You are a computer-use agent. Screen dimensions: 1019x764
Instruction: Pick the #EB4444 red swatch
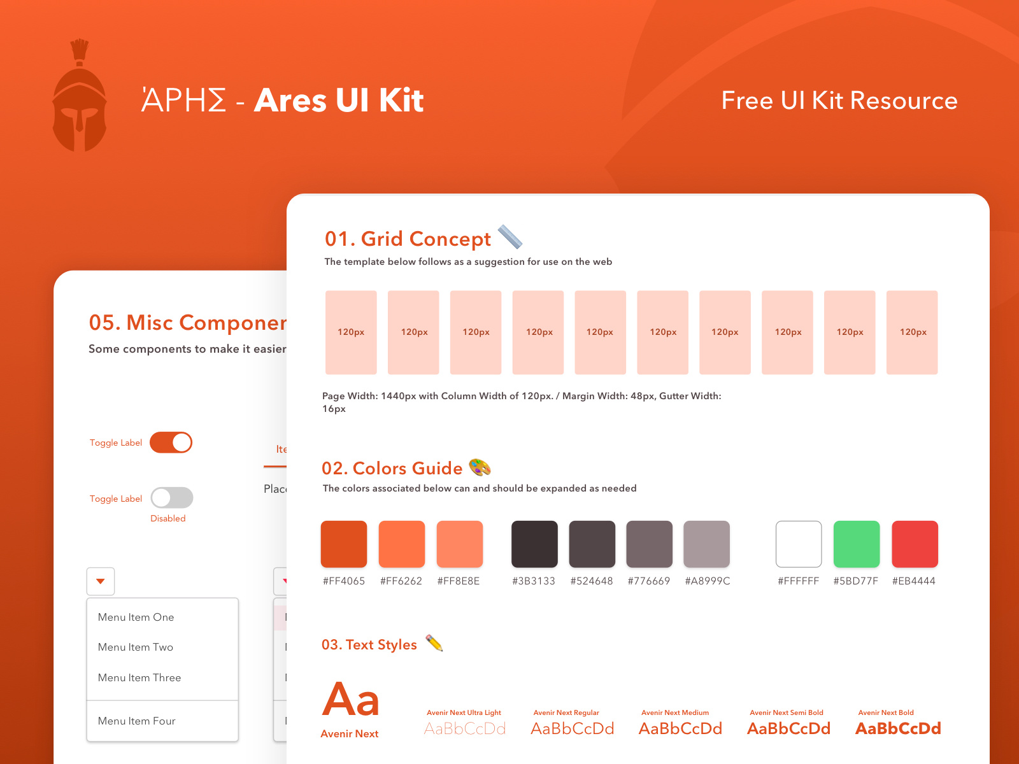coord(915,544)
